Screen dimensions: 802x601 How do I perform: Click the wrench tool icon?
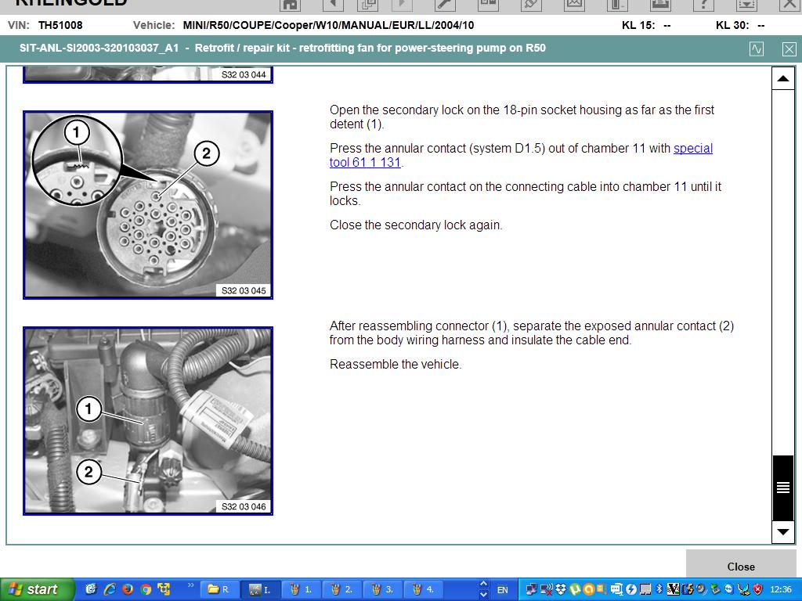click(444, 4)
